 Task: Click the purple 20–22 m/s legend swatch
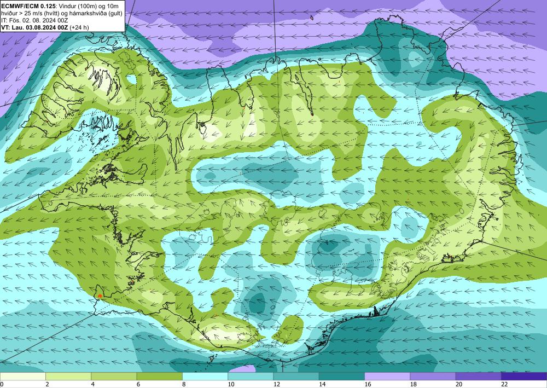click(479, 376)
